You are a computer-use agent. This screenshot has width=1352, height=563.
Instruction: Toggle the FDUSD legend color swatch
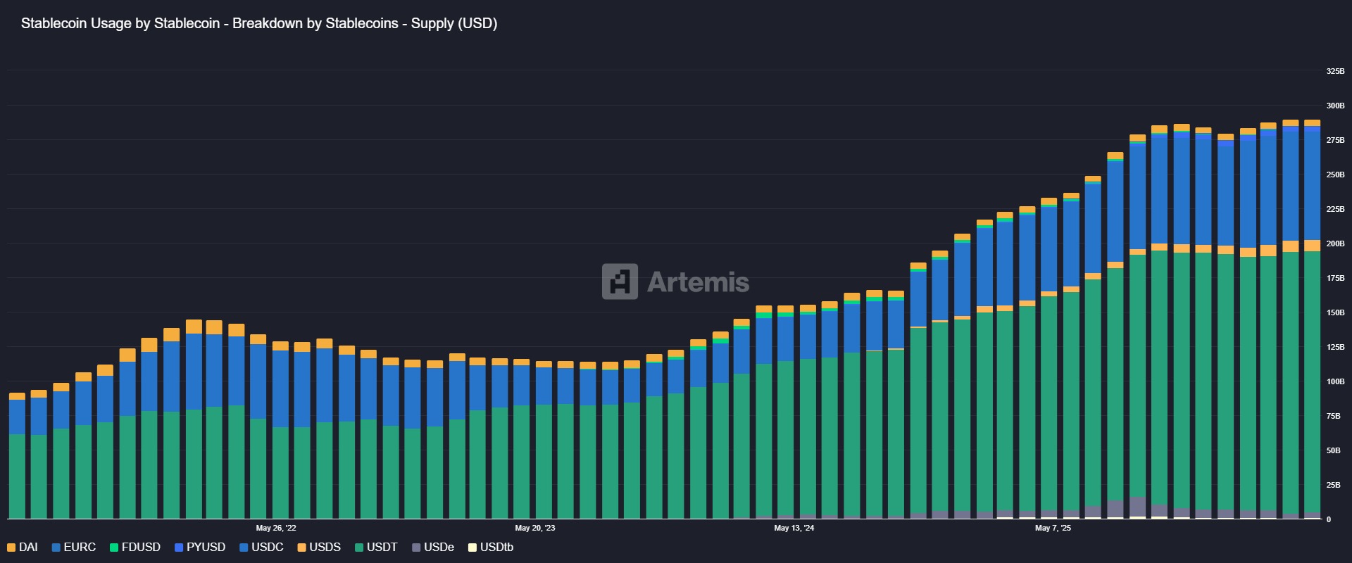(x=114, y=548)
